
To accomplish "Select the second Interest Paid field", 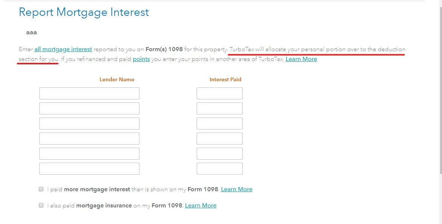I will click(x=220, y=108).
